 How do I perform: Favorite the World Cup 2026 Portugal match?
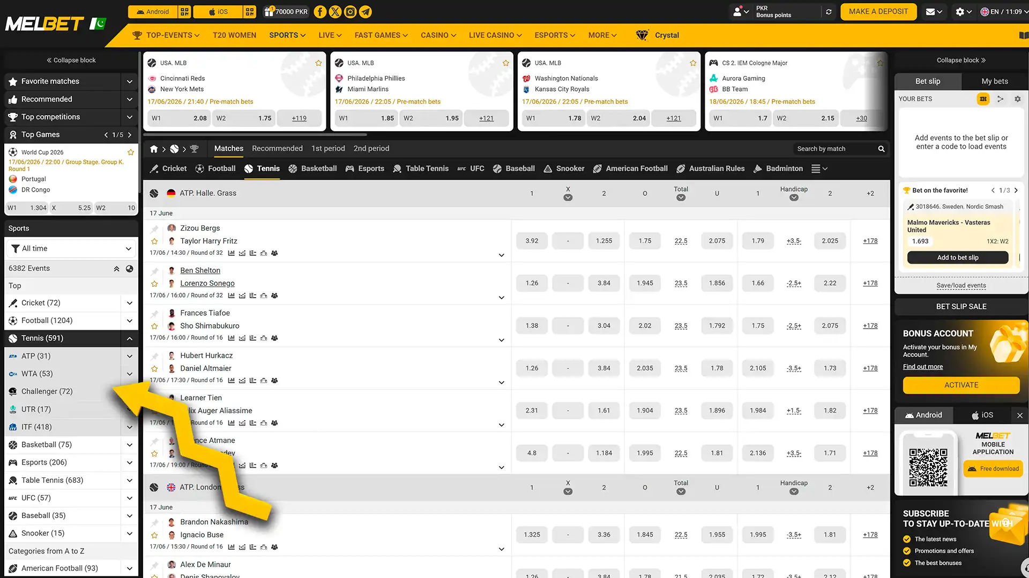(130, 153)
